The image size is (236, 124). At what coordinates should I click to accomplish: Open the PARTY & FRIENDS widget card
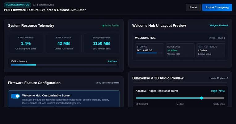pos(211,50)
